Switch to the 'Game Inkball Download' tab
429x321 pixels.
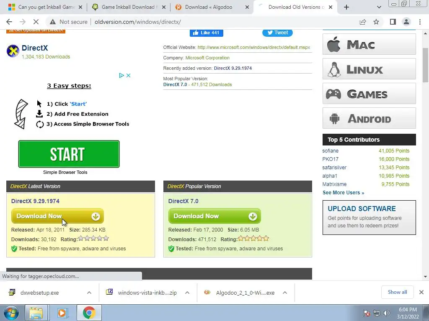[x=129, y=7]
